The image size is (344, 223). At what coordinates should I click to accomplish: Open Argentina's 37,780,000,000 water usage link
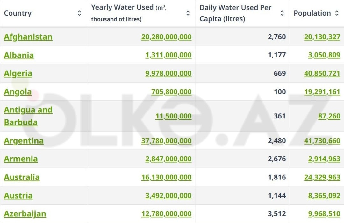click(x=166, y=141)
